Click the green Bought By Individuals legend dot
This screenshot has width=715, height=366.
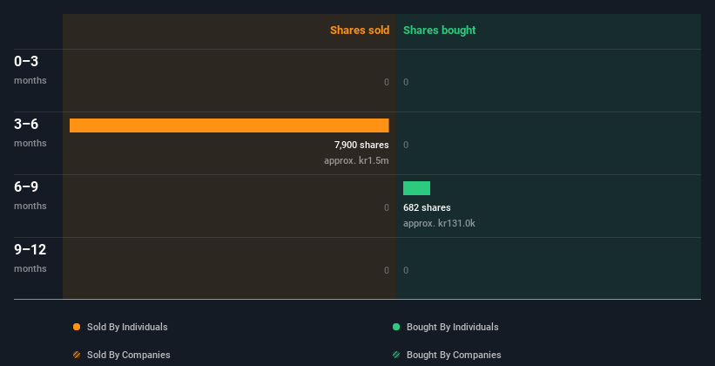396,327
